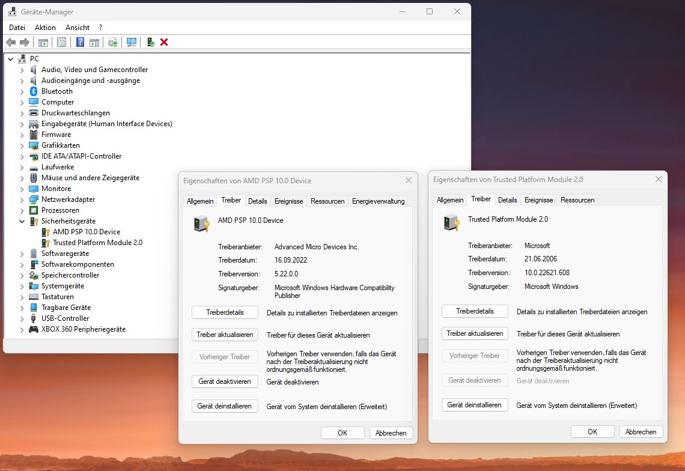Click Abbrechen in Trusted Platform Module dialog

click(641, 432)
